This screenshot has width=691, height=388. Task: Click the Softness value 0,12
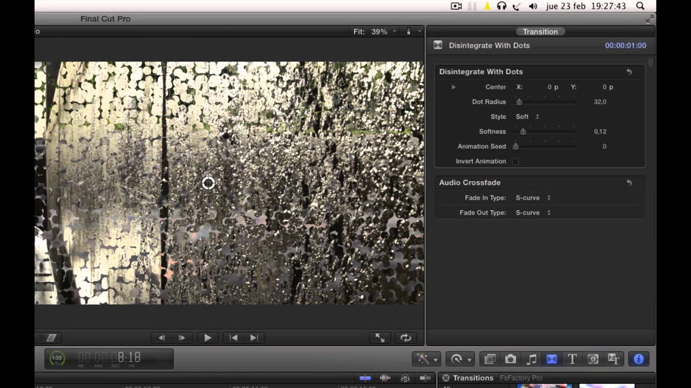[600, 131]
